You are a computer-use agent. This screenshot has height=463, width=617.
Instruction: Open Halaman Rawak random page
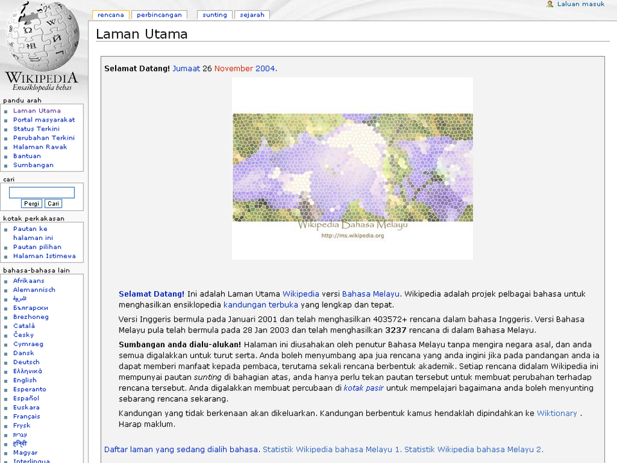[40, 147]
